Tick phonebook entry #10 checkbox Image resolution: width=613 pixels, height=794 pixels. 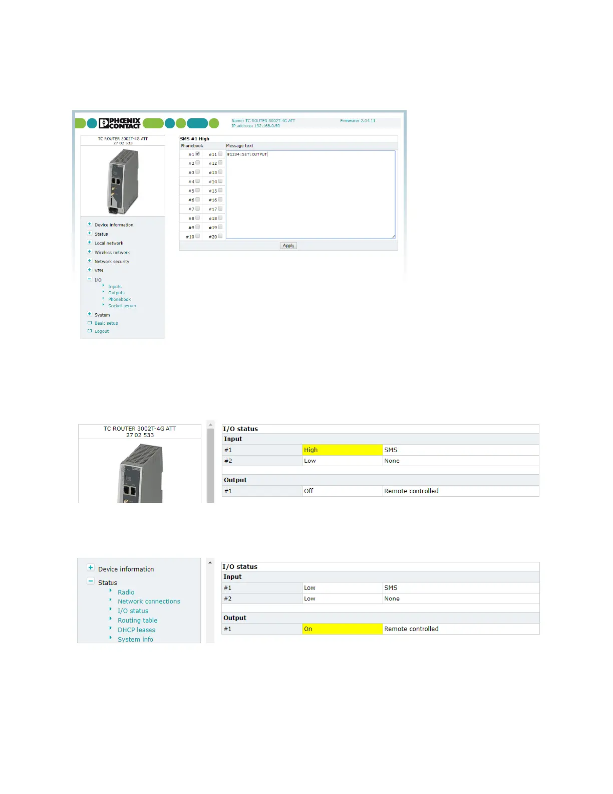point(197,236)
